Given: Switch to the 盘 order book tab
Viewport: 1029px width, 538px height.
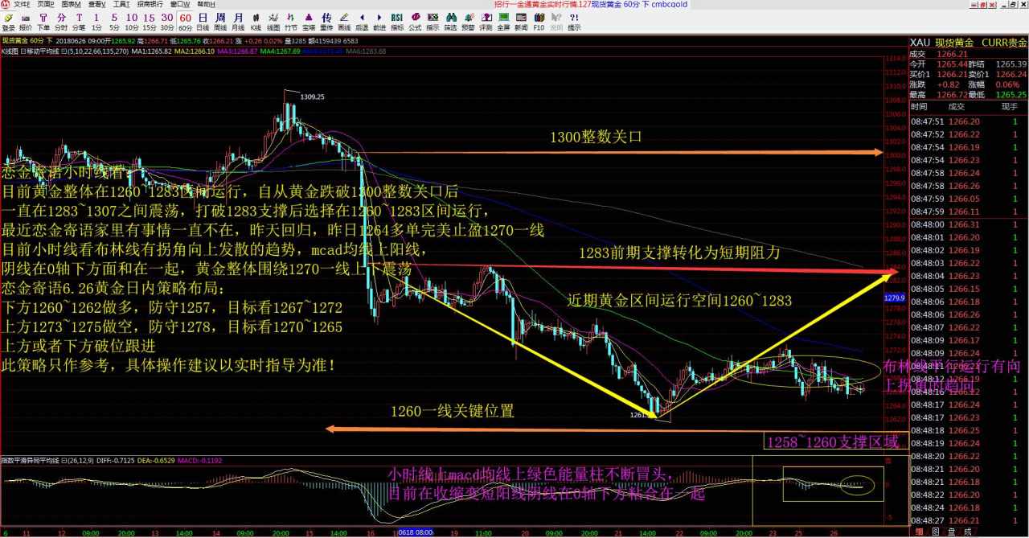Looking at the screenshot, I should 952,532.
